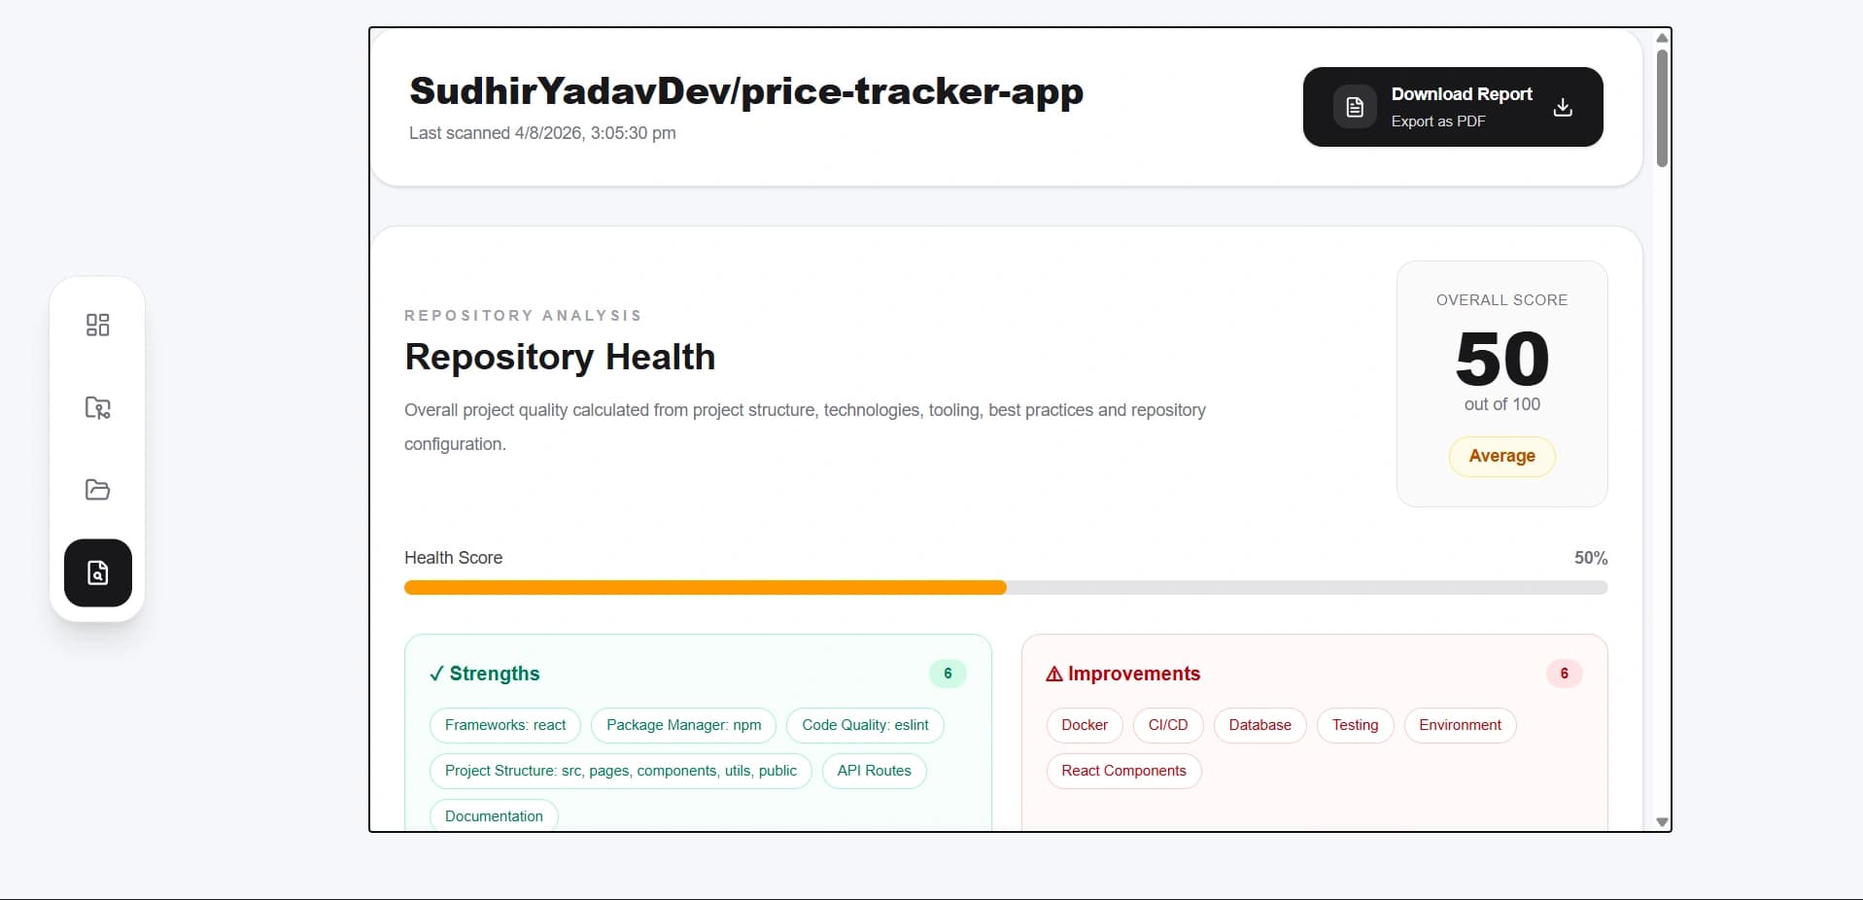The height and width of the screenshot is (900, 1863).
Task: Click the scrollbar up arrow
Action: pos(1662,38)
